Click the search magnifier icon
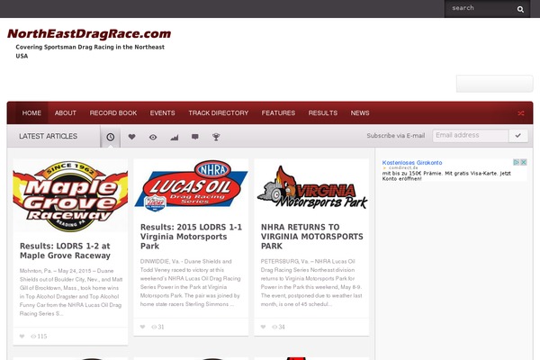540x360 pixels. point(520,9)
